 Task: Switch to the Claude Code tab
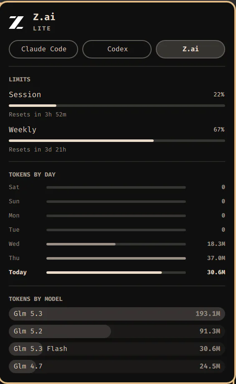43,49
